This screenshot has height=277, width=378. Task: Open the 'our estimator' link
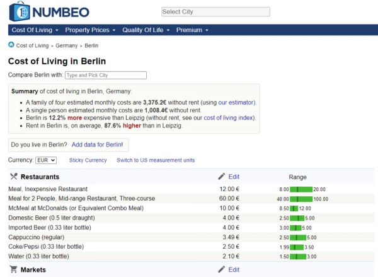tap(237, 102)
